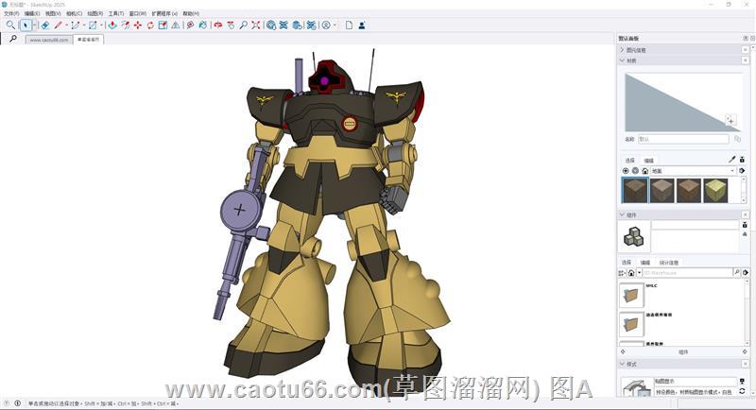Click the new document page icon
756x410 pixels.
349,26
